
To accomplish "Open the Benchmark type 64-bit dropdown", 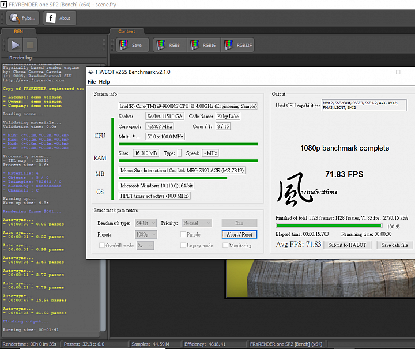I will click(x=146, y=223).
